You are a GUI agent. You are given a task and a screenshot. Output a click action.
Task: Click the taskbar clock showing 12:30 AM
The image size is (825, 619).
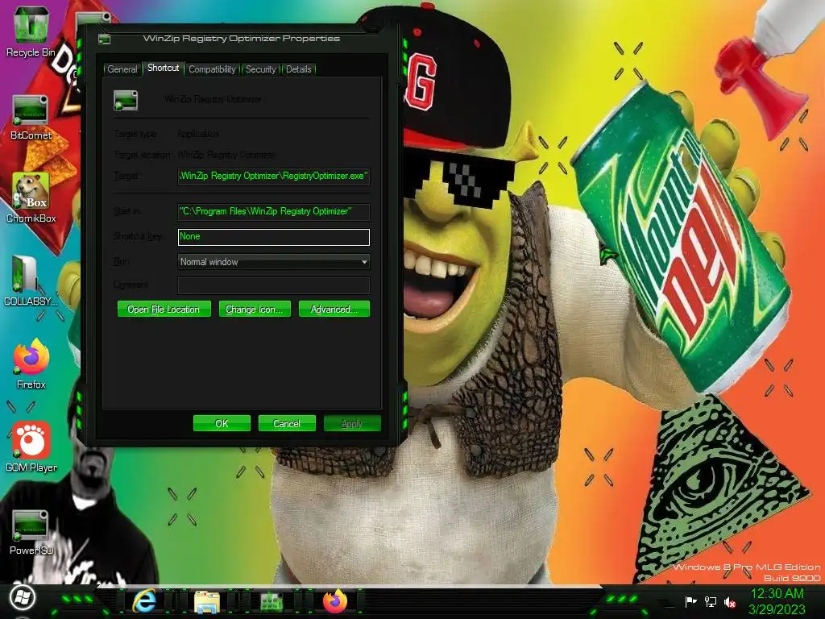tap(777, 594)
